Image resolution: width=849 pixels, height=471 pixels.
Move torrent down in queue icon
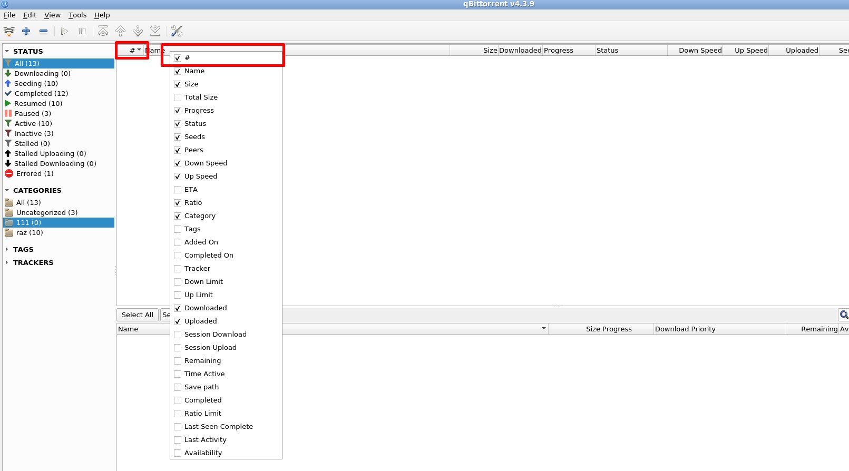[x=138, y=31]
